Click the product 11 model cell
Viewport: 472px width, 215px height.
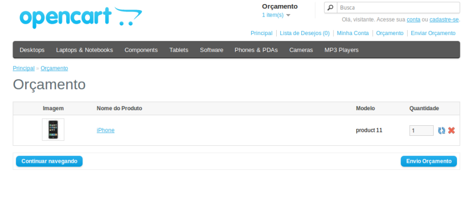click(369, 130)
